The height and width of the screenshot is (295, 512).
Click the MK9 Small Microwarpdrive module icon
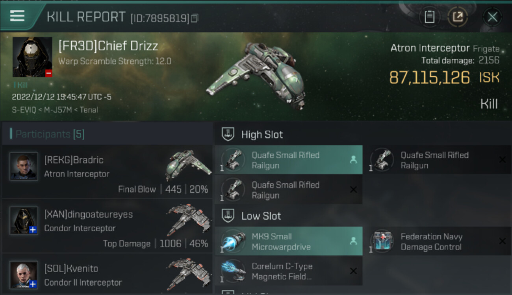[233, 242]
